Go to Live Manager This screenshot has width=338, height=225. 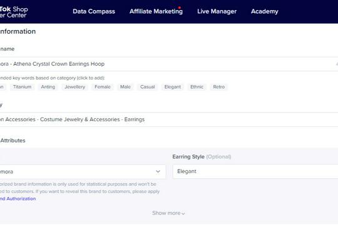(x=217, y=11)
